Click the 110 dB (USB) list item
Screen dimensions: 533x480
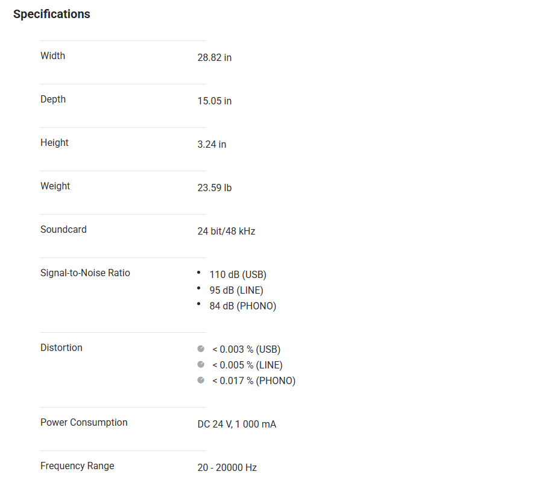point(238,275)
